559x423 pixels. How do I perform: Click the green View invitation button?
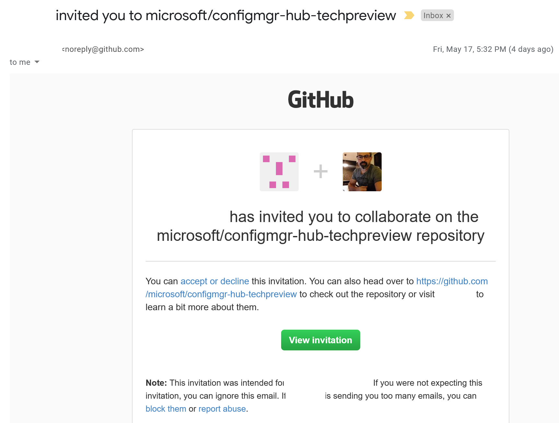(x=321, y=340)
